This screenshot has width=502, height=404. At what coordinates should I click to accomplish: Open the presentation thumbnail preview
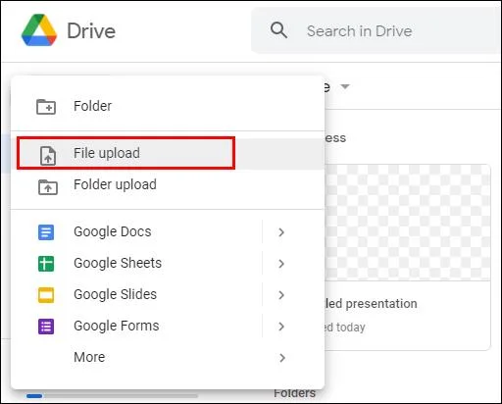pyautogui.click(x=408, y=223)
